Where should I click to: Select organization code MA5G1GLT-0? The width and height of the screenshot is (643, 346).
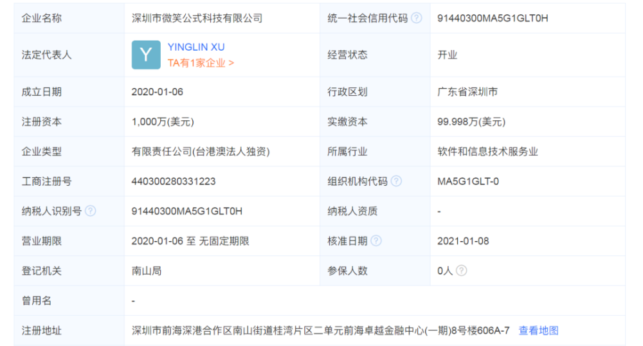[468, 181]
